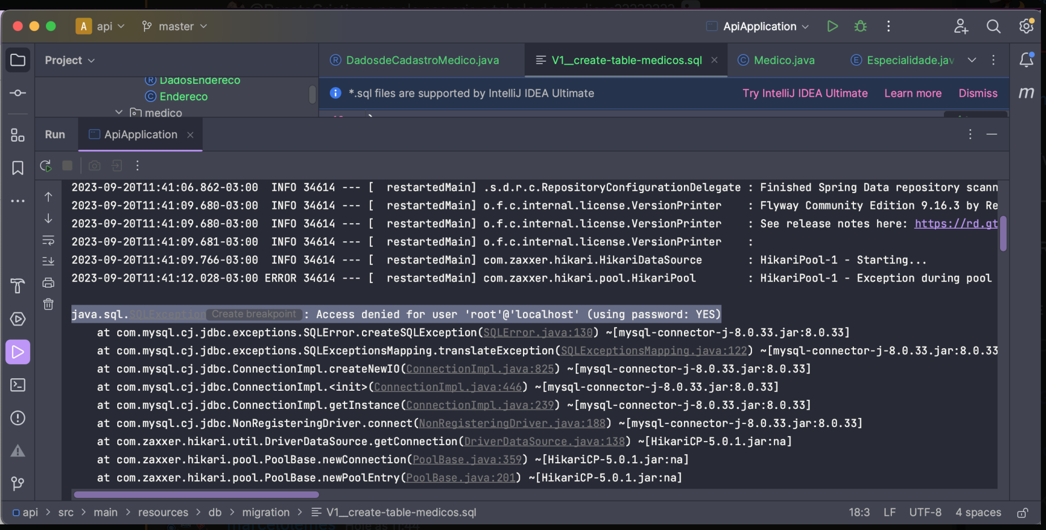Rerun ApiApplication with rerun icon
Screen dimensions: 1046x530
coord(46,165)
